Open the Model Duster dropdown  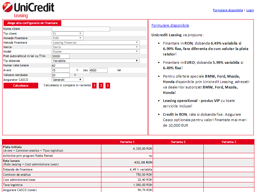pos(96,52)
